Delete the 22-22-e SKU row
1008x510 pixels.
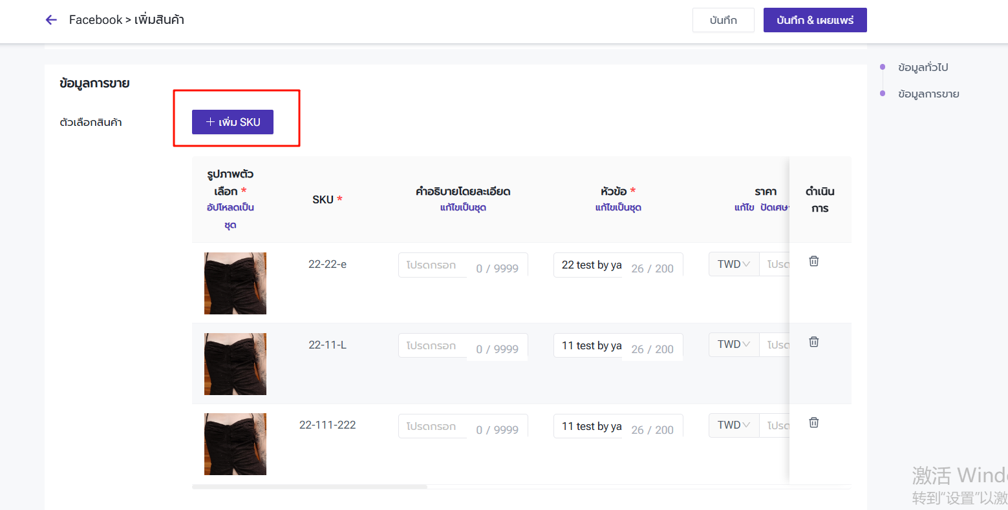click(x=813, y=261)
